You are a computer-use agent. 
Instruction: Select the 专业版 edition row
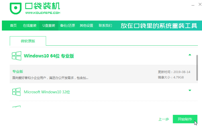click(104, 74)
